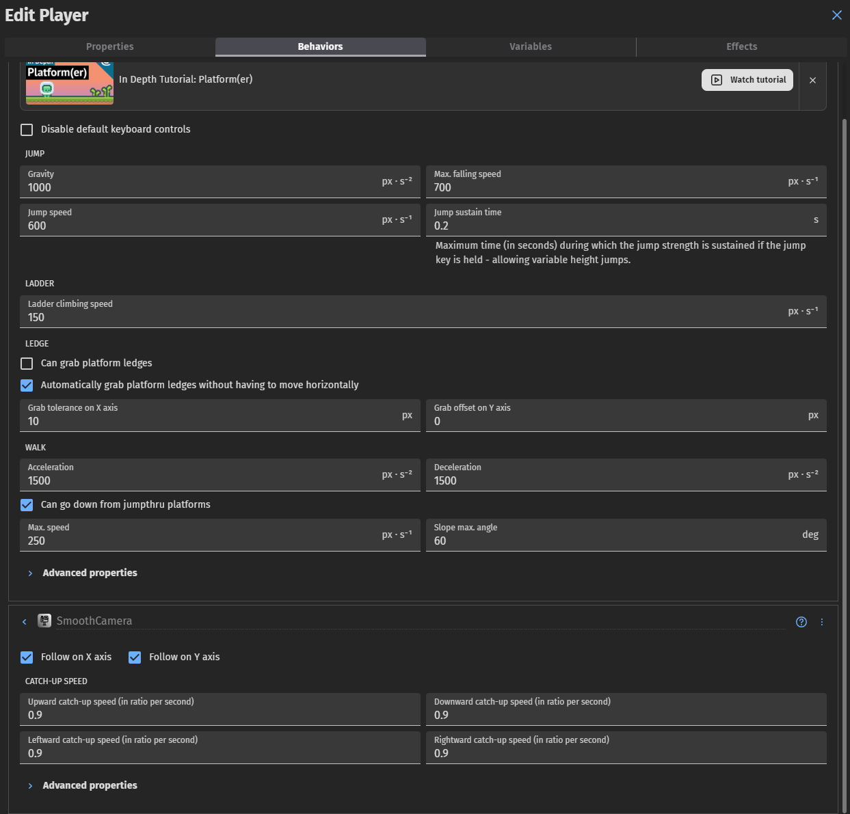Close the Edit Player dialog
Screen dimensions: 850x814
836,15
